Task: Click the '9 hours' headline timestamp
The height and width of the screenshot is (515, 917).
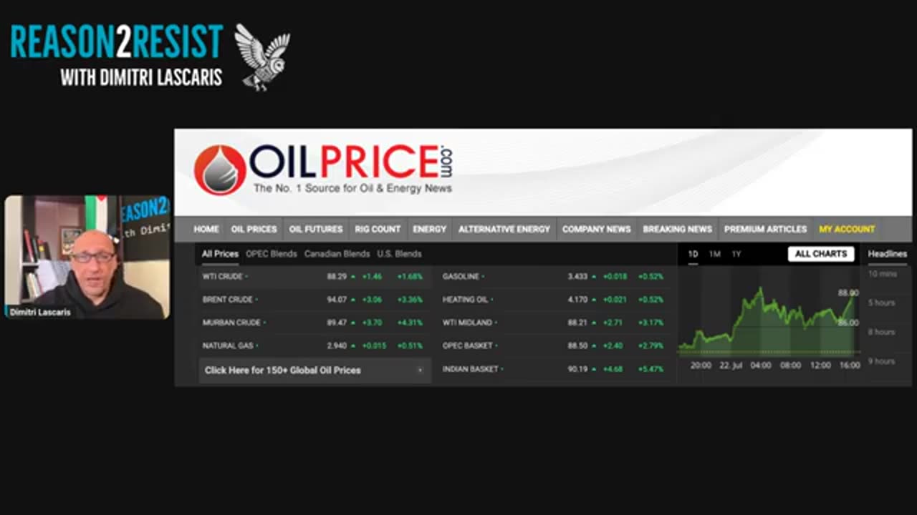Action: [x=881, y=361]
